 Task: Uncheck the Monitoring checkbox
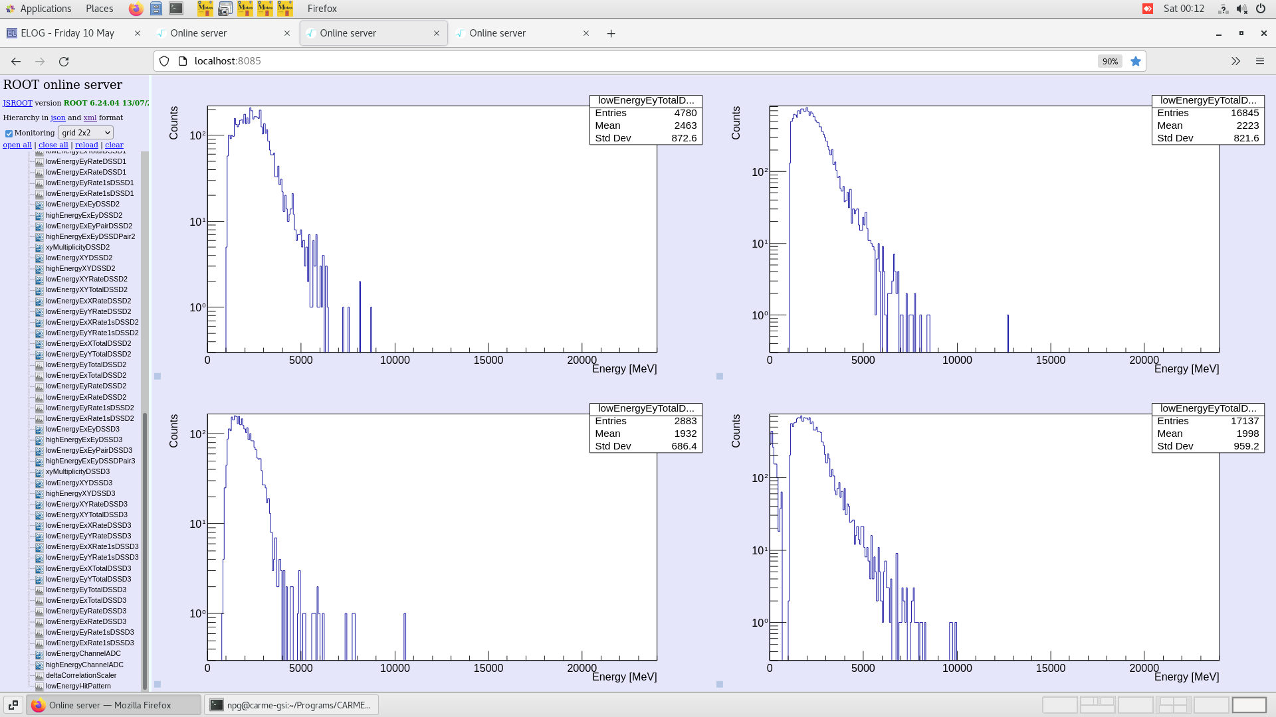(x=9, y=133)
